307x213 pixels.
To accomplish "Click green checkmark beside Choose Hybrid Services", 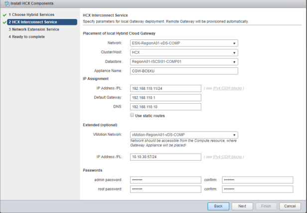I will 4,14.
